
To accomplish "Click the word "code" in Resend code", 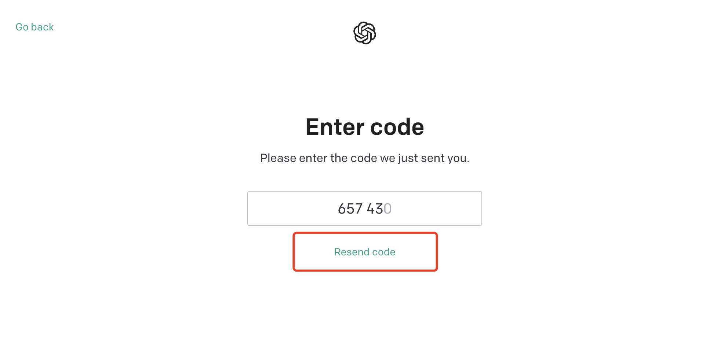I will pos(384,252).
